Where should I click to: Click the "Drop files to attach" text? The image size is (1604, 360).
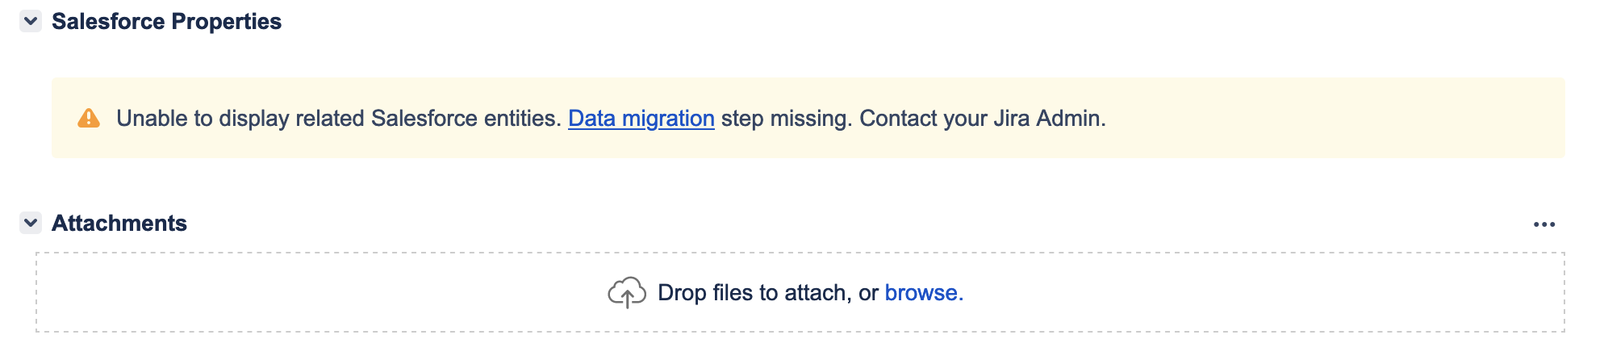coord(754,293)
